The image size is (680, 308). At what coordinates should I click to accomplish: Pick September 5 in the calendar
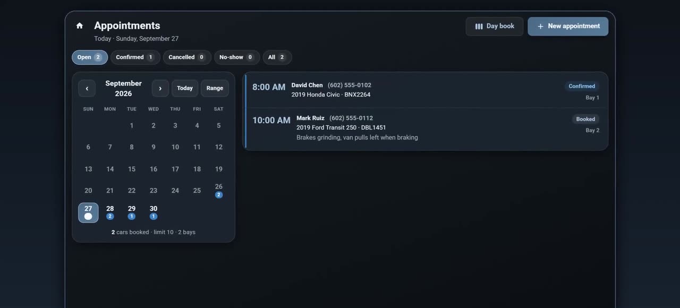click(x=219, y=126)
